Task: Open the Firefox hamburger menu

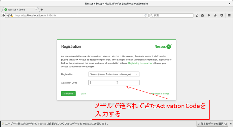Action: (229, 15)
